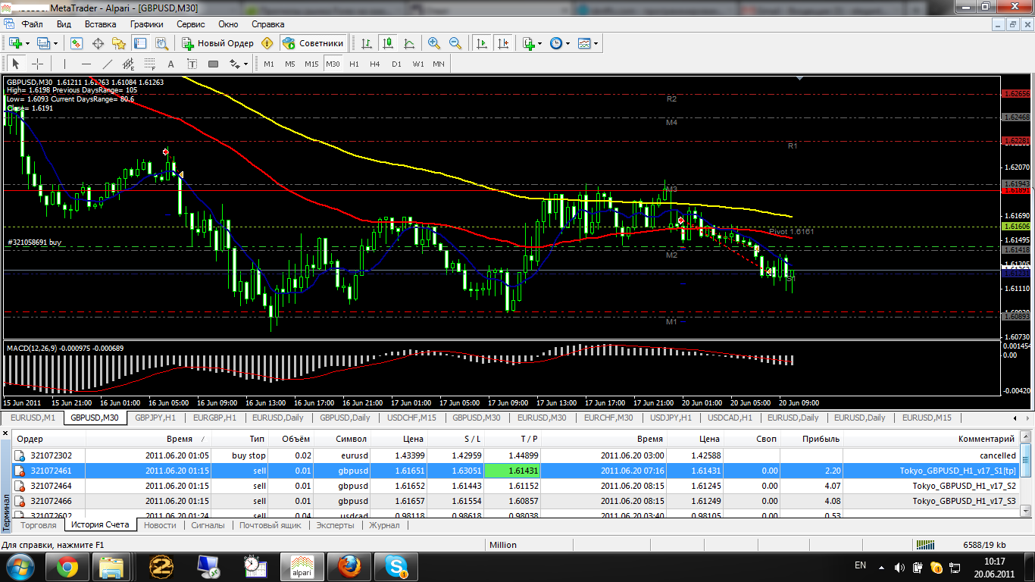Viewport: 1035px width, 582px height.
Task: Close the Terminal panel
Action: (6, 434)
